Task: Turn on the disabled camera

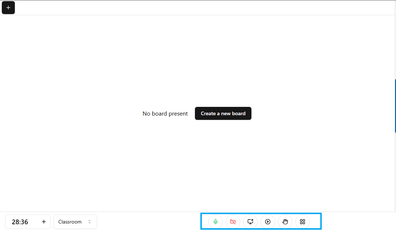Action: [233, 222]
